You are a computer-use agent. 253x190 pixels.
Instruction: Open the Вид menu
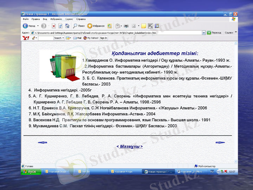click(45, 19)
